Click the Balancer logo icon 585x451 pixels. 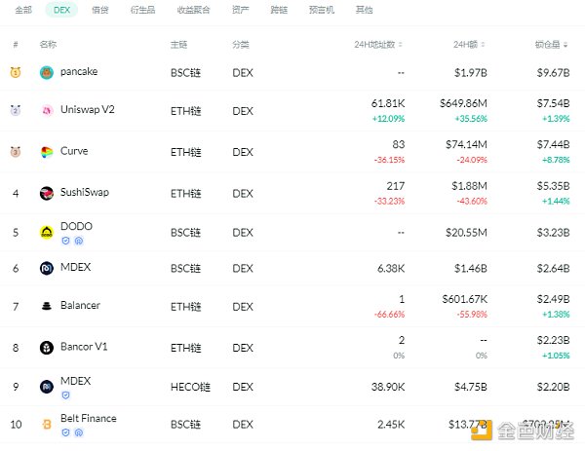click(x=47, y=307)
